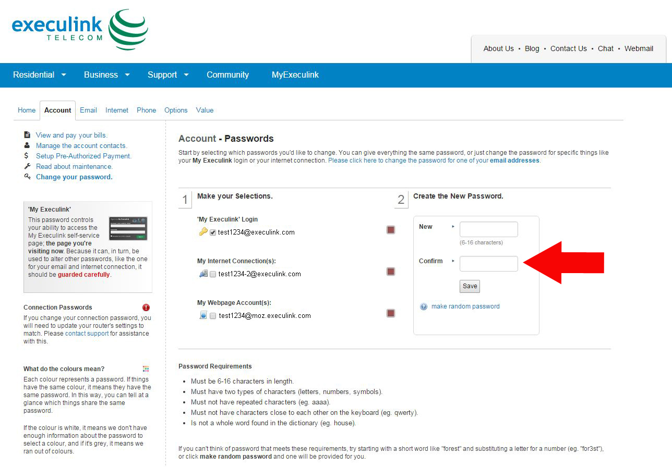The image size is (672, 467).
Task: Switch to the Options tab
Action: (176, 110)
